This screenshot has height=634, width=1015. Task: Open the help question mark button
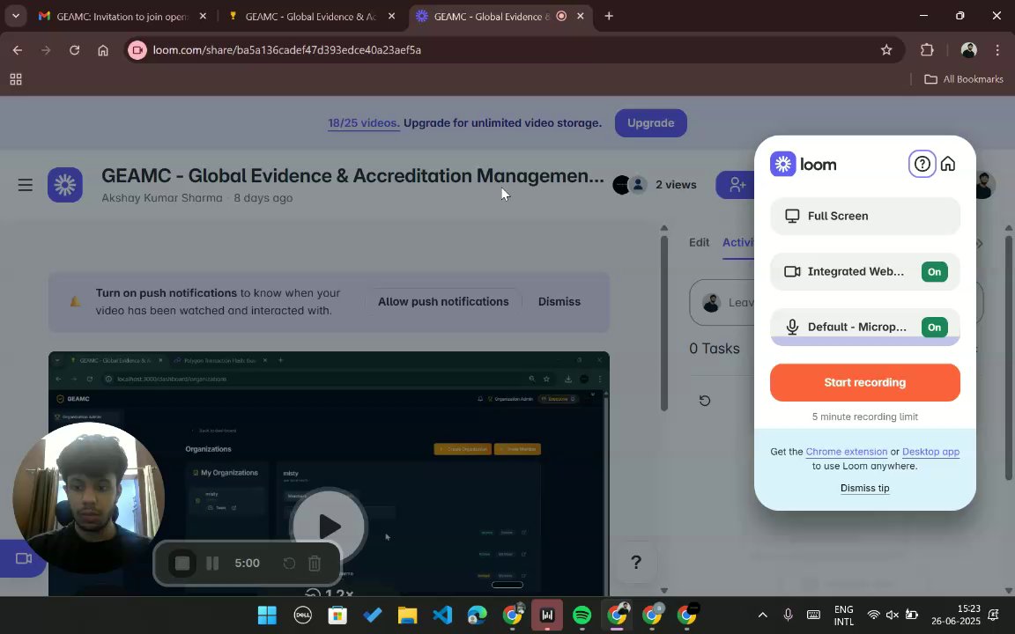pyautogui.click(x=635, y=562)
